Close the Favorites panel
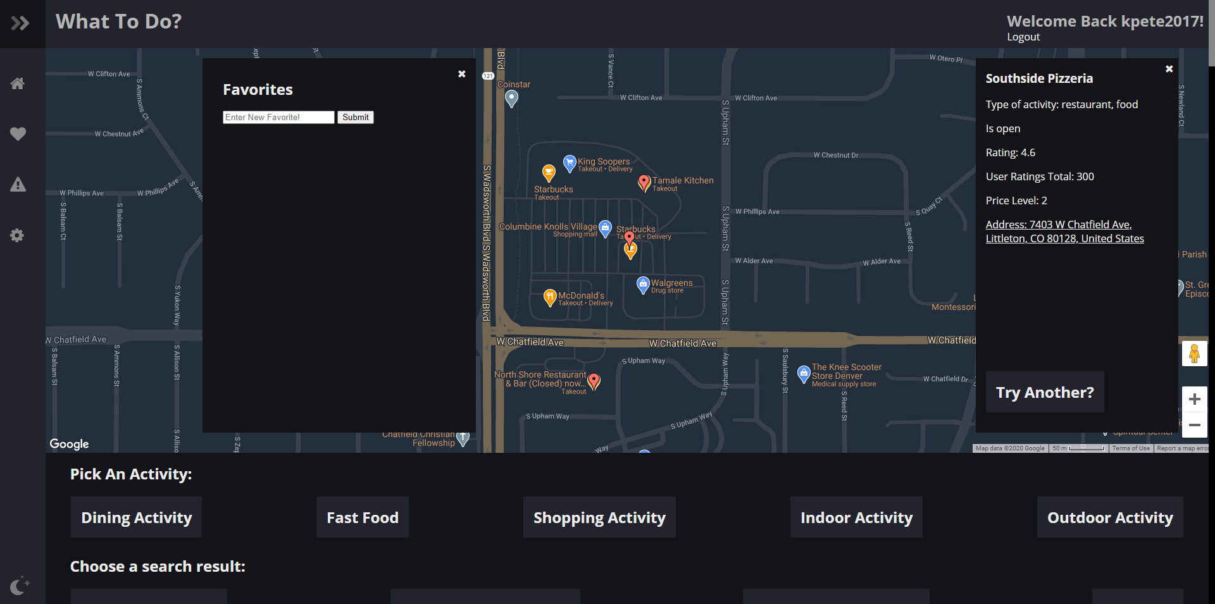1215x604 pixels. tap(462, 74)
